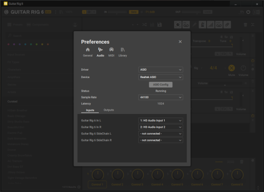Adjust the IN level slider
The width and height of the screenshot is (264, 192).
tap(117, 12)
